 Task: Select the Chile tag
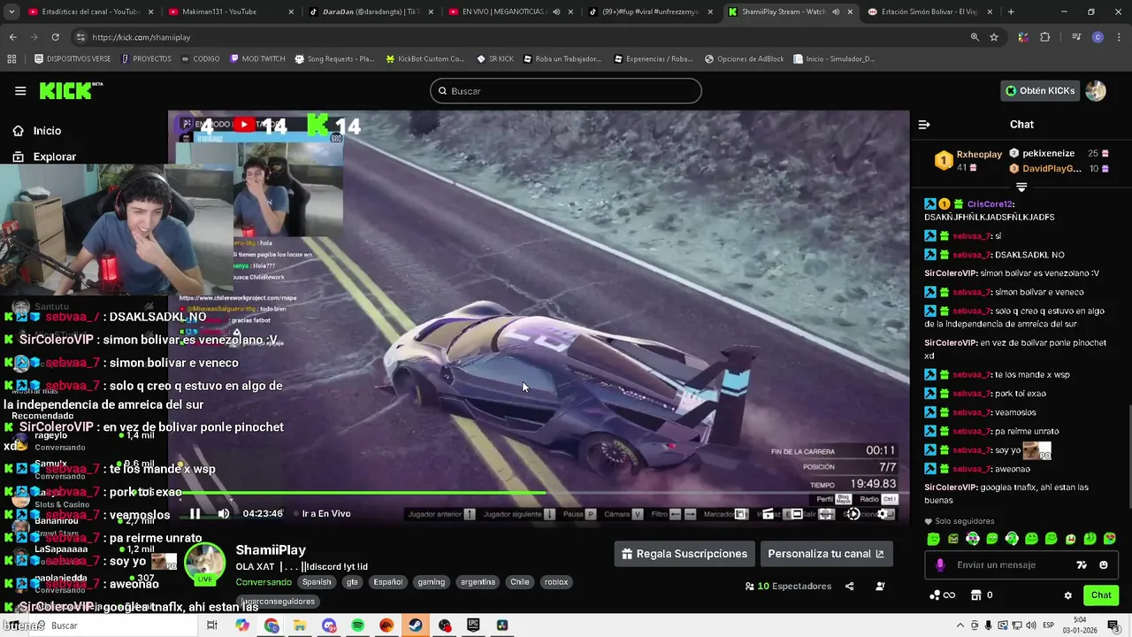(520, 582)
